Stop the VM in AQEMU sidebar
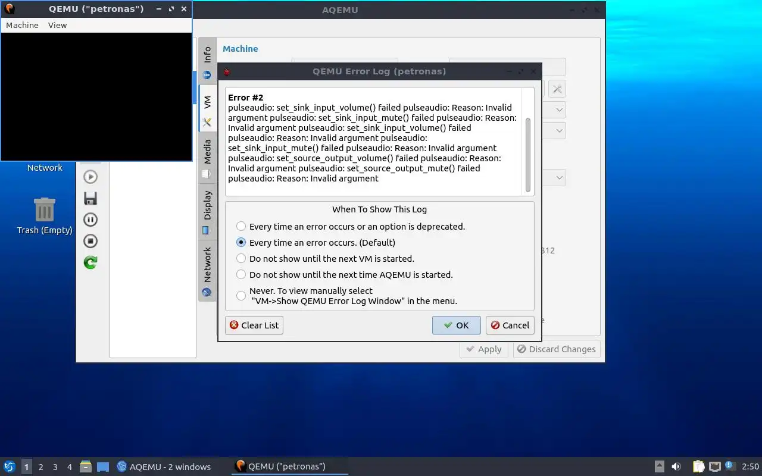 click(90, 241)
